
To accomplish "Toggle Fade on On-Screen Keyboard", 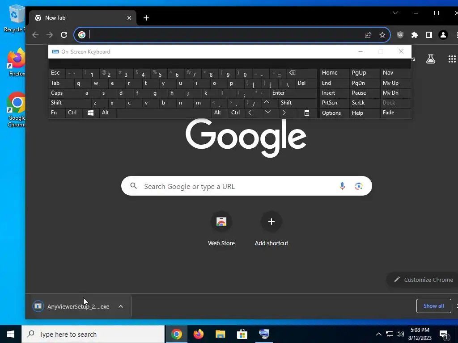I will [396, 113].
